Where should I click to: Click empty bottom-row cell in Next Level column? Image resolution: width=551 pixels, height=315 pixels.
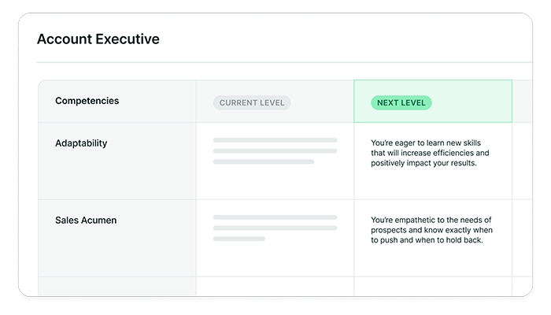(432, 286)
